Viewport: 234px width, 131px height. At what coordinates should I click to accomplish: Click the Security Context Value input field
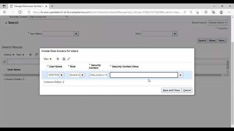(144, 75)
